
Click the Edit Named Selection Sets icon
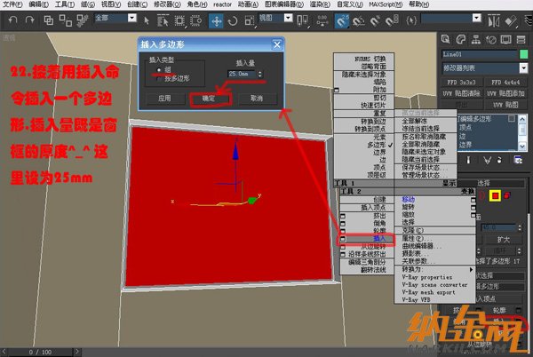411,21
